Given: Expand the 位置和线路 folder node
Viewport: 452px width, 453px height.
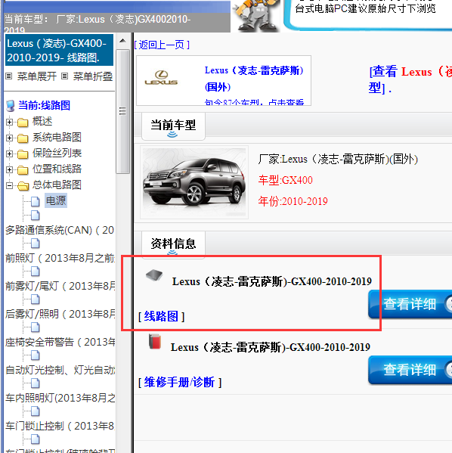Looking at the screenshot, I should point(9,169).
